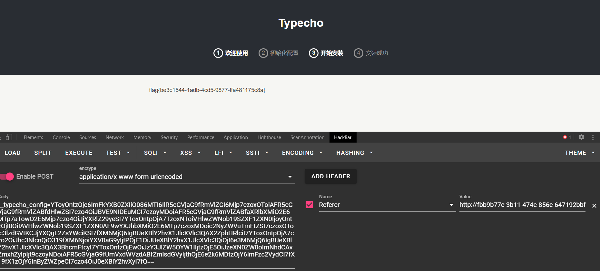This screenshot has width=600, height=271.
Task: Uncheck the Referer header checkbox
Action: pos(309,205)
